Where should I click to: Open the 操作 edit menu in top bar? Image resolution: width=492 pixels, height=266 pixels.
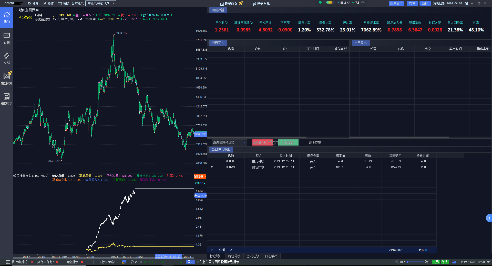[x=48, y=3]
